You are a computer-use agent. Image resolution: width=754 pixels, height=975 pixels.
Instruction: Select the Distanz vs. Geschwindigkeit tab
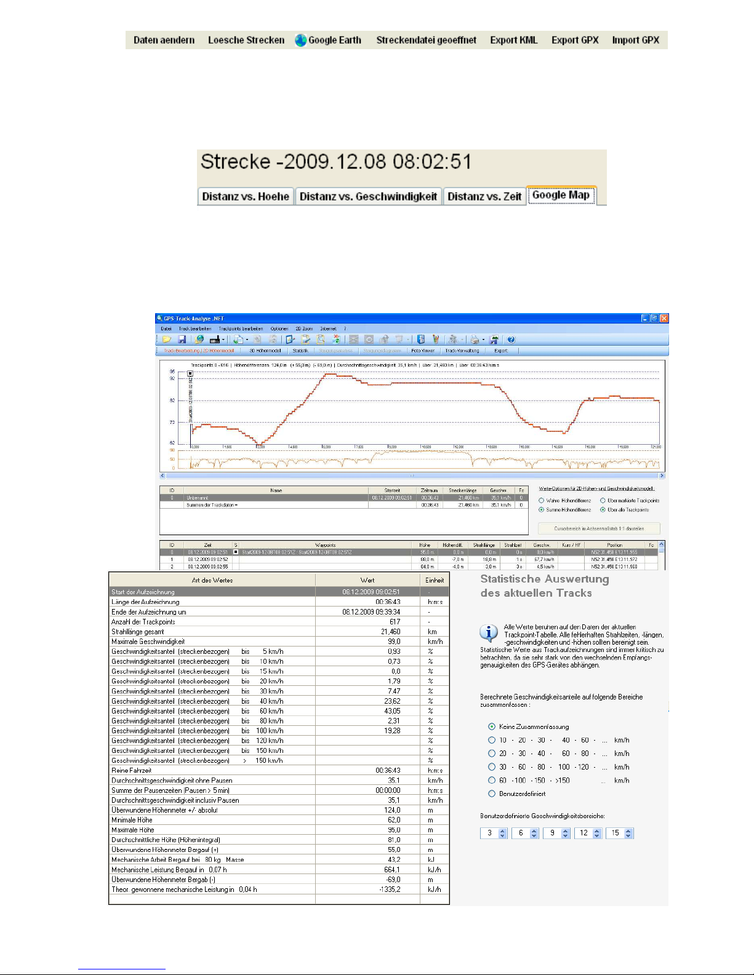368,196
